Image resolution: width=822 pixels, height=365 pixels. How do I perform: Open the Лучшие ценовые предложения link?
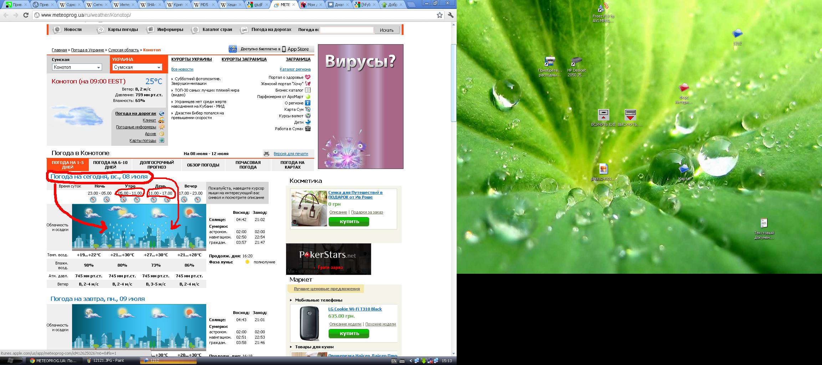tap(327, 289)
